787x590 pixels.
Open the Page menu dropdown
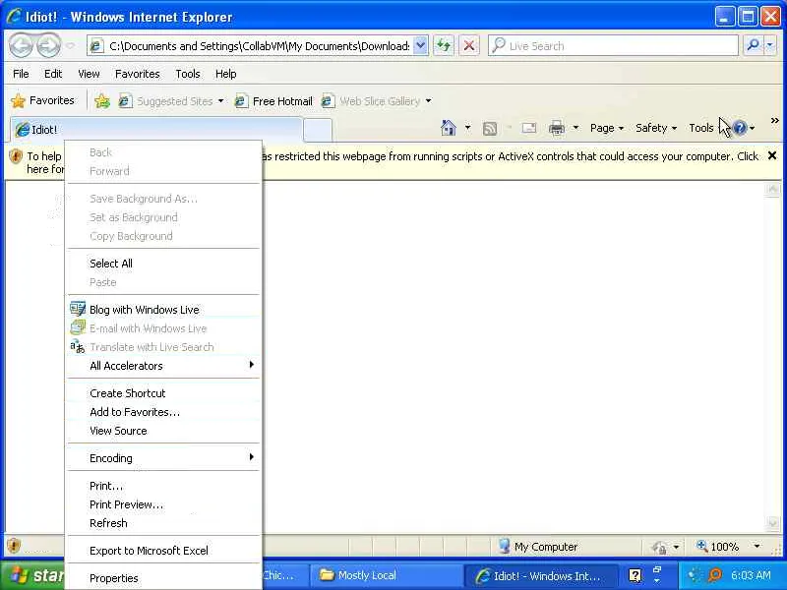[x=607, y=128]
